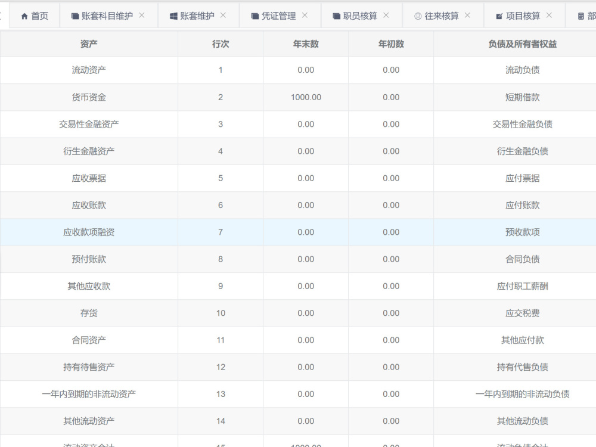The image size is (596, 447).
Task: Switch to the 职员核算 tab
Action: pyautogui.click(x=361, y=16)
